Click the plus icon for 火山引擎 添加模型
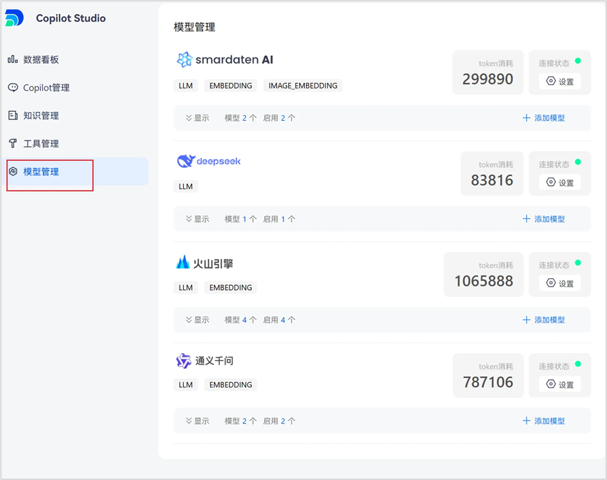 [x=527, y=320]
